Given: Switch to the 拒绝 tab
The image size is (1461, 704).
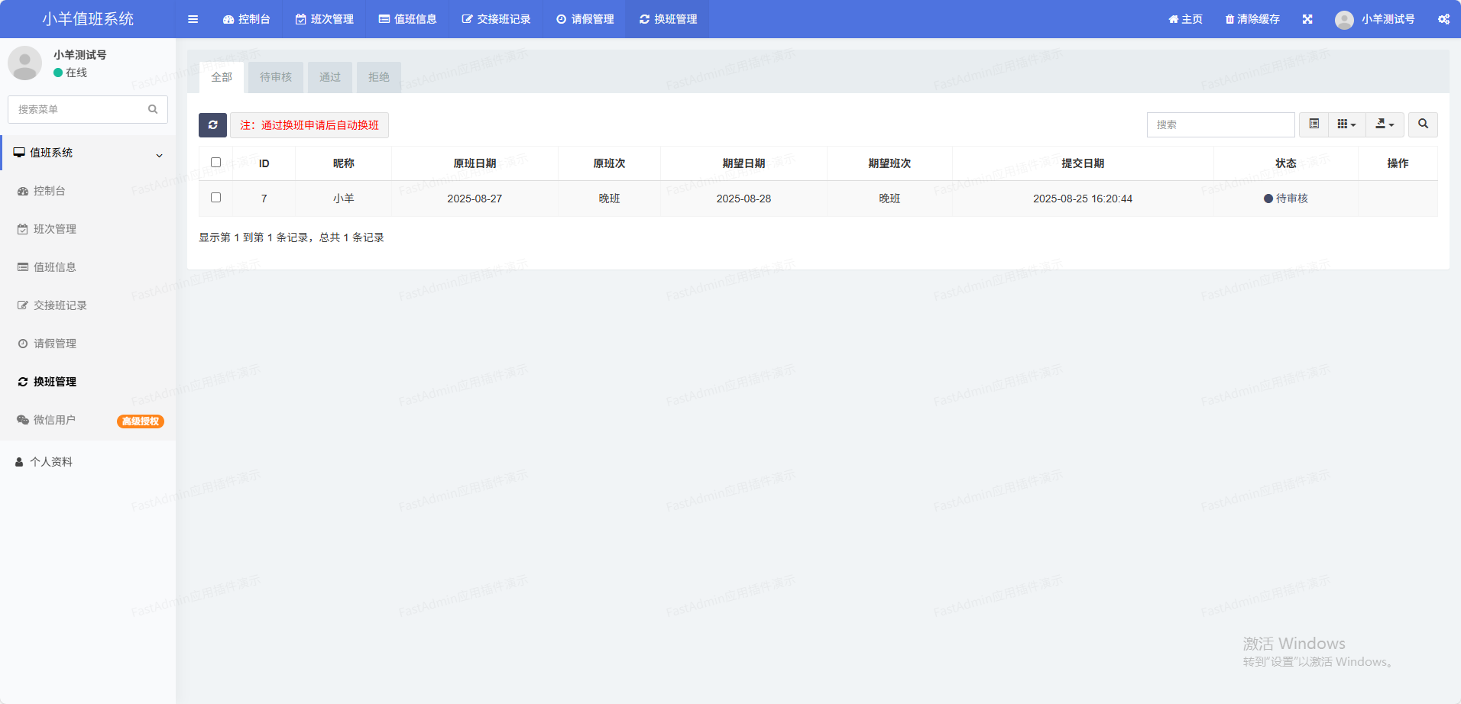Looking at the screenshot, I should pyautogui.click(x=379, y=77).
